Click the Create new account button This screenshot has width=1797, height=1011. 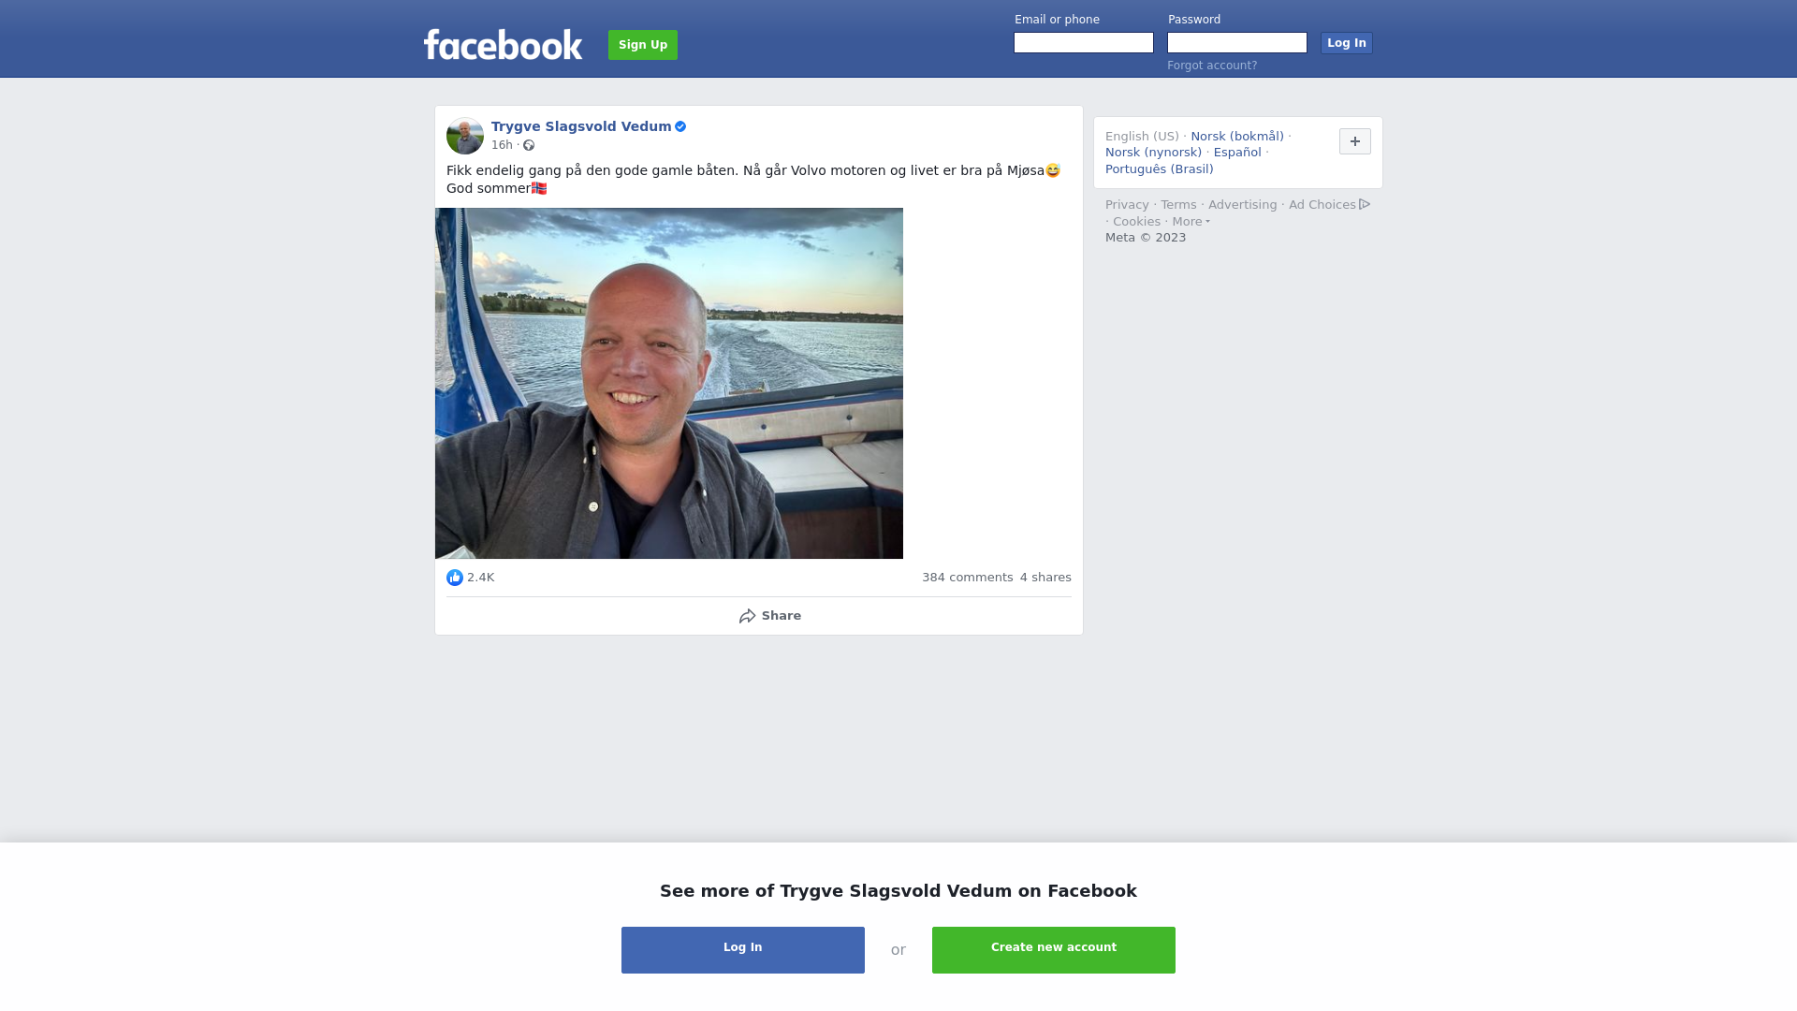pyautogui.click(x=1054, y=950)
